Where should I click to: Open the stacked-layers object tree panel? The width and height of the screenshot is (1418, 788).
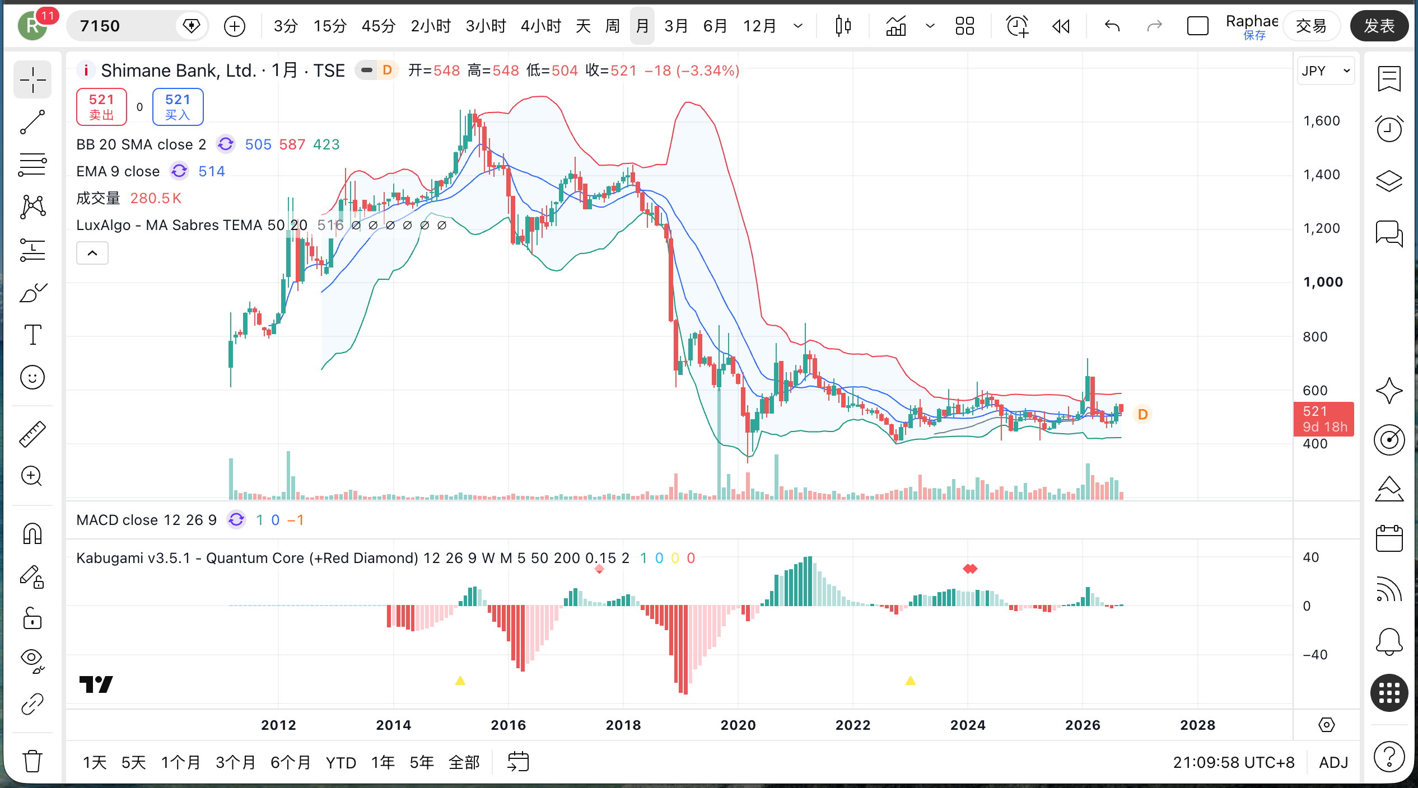[x=1389, y=180]
